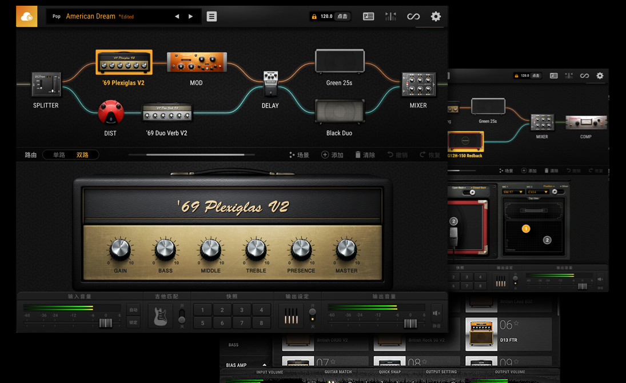Open the guitar match guitar icon
Image resolution: width=626 pixels, height=383 pixels.
point(161,316)
